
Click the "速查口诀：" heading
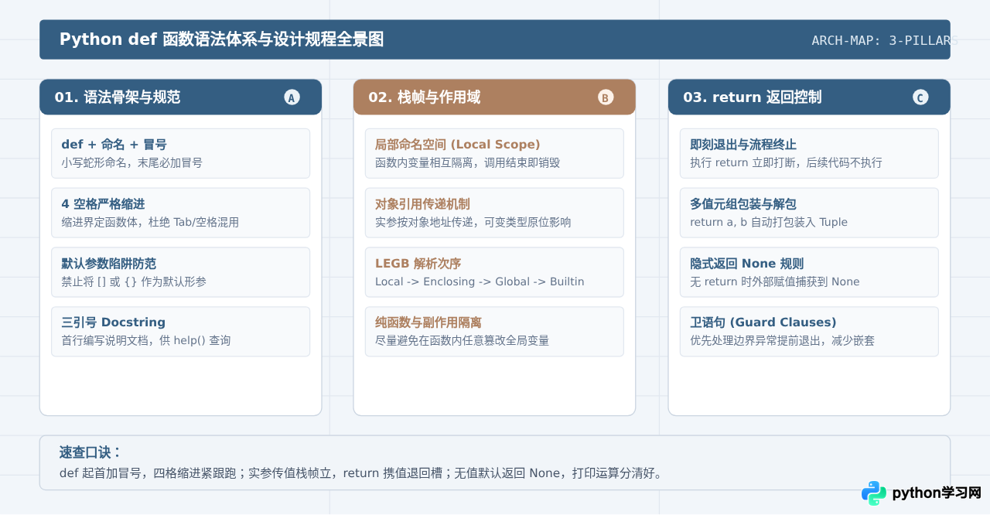(90, 452)
